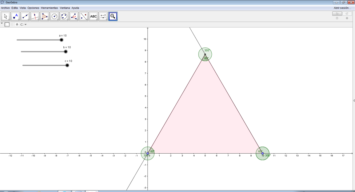Select the Move arrow tool

tap(6, 17)
